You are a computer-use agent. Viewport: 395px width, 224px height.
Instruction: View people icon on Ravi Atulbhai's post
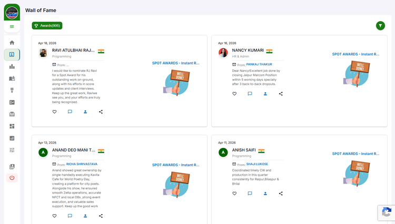[85, 112]
